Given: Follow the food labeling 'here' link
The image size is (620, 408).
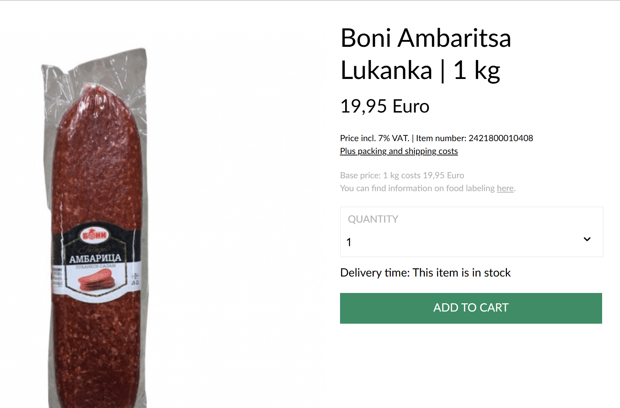Looking at the screenshot, I should (x=505, y=188).
